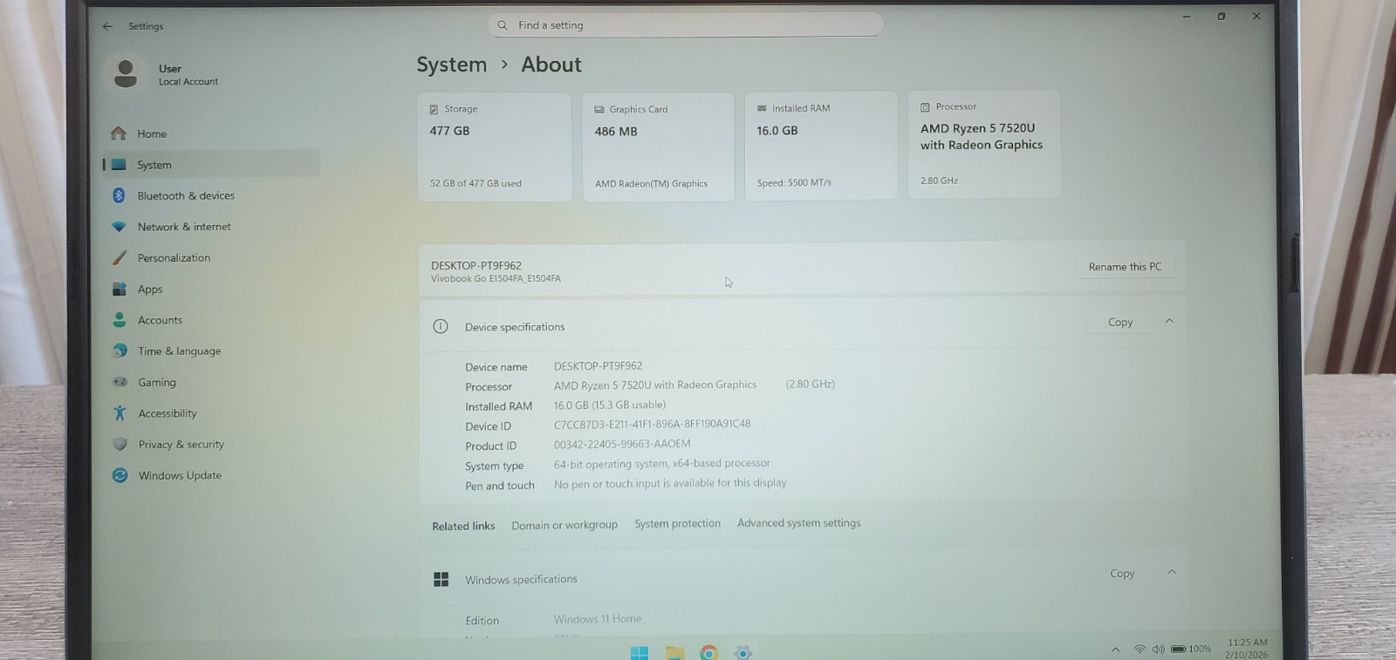
Task: Click the Time & language globe icon
Action: [120, 350]
